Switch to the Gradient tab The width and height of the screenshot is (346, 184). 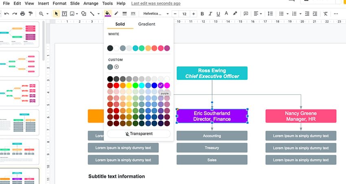pos(147,24)
